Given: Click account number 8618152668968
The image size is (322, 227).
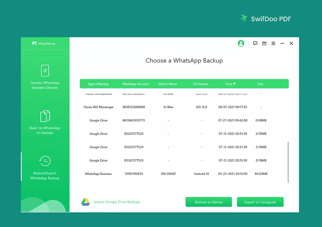Looking at the screenshot, I should [x=134, y=107].
